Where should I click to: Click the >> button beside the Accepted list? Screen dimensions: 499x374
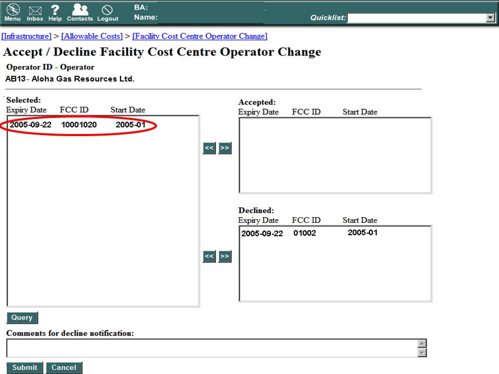225,148
